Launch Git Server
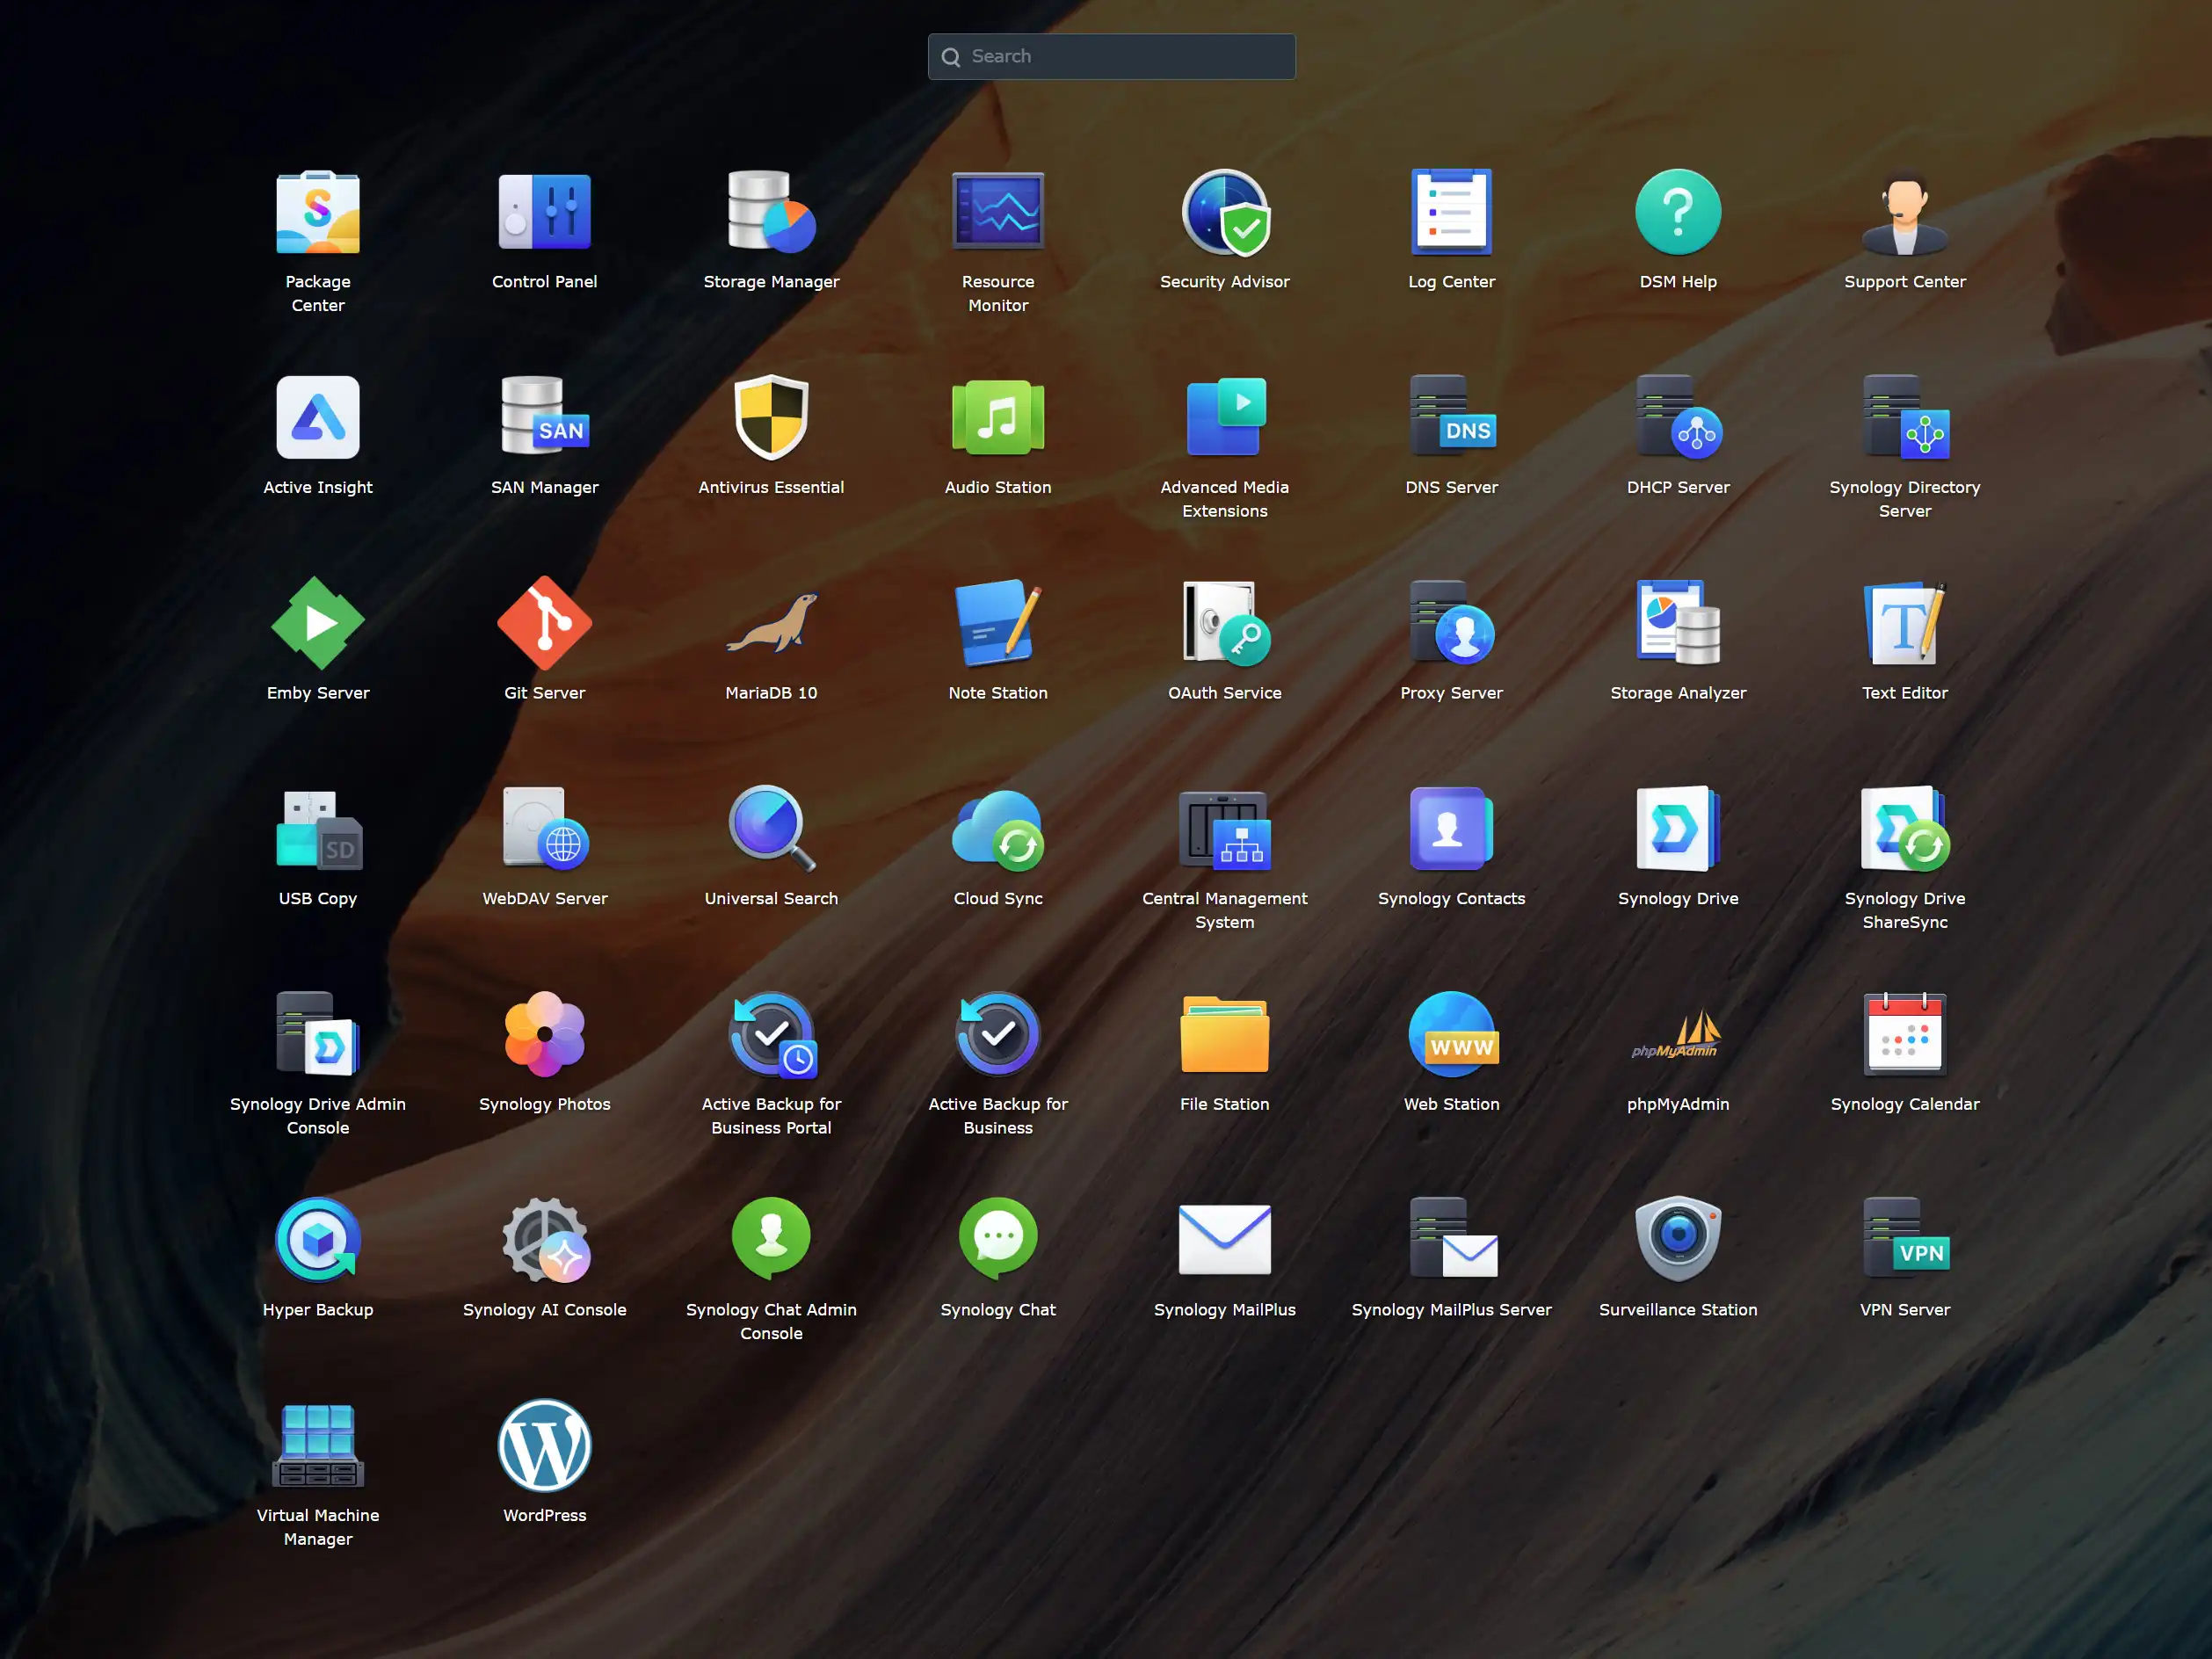Image resolution: width=2212 pixels, height=1659 pixels. (544, 624)
